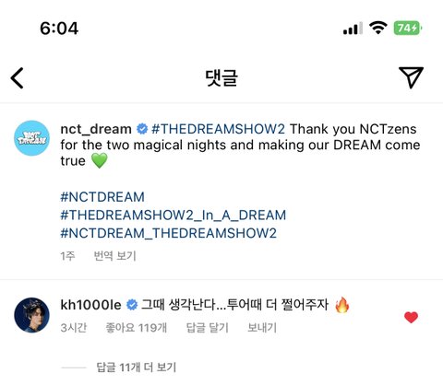The width and height of the screenshot is (443, 385).
Task: Open the #NCTDREAM hashtag
Action: pyautogui.click(x=102, y=197)
